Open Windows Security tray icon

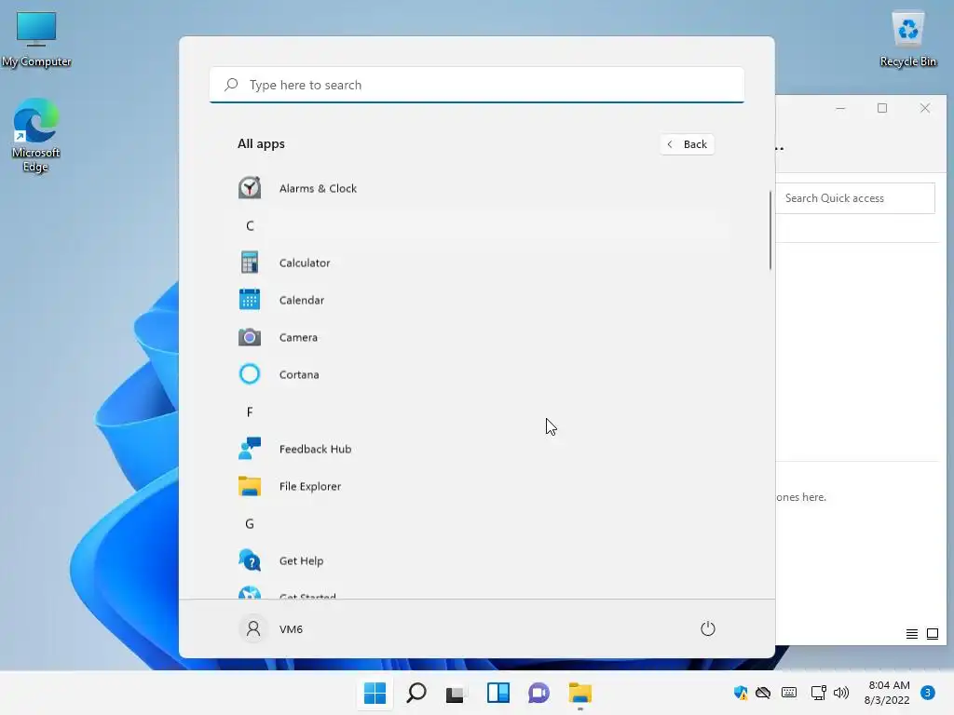(741, 693)
